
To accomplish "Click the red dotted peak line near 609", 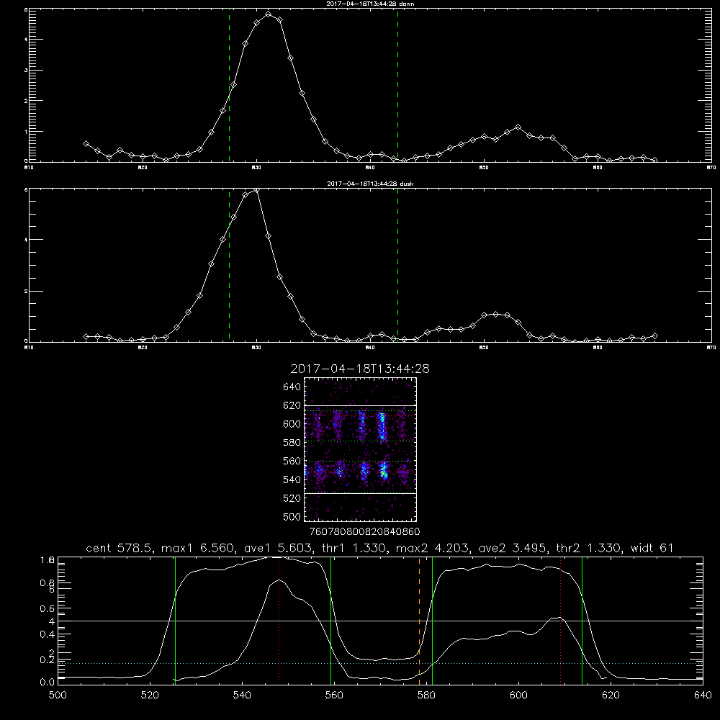I will point(561,622).
